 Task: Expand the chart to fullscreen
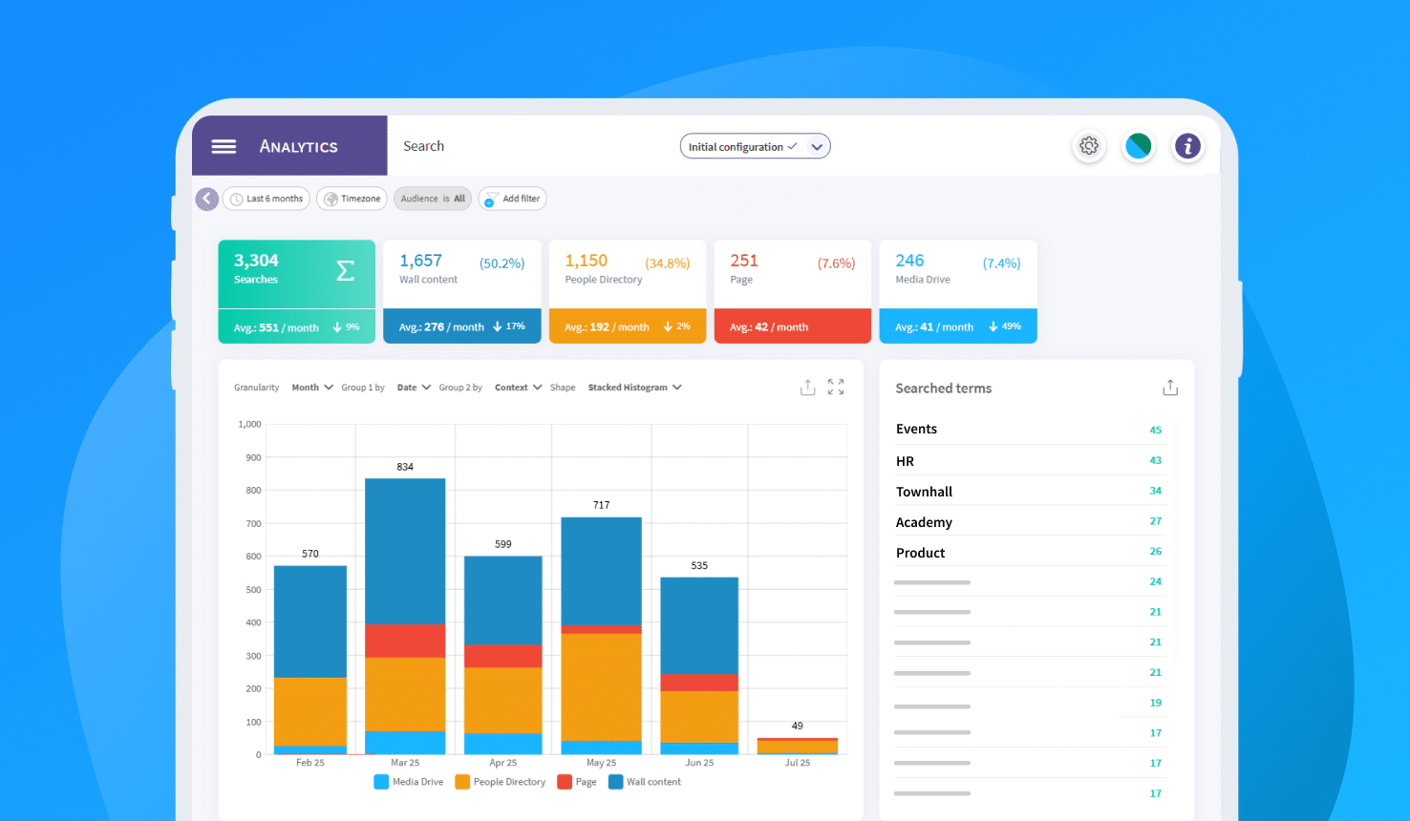(836, 387)
